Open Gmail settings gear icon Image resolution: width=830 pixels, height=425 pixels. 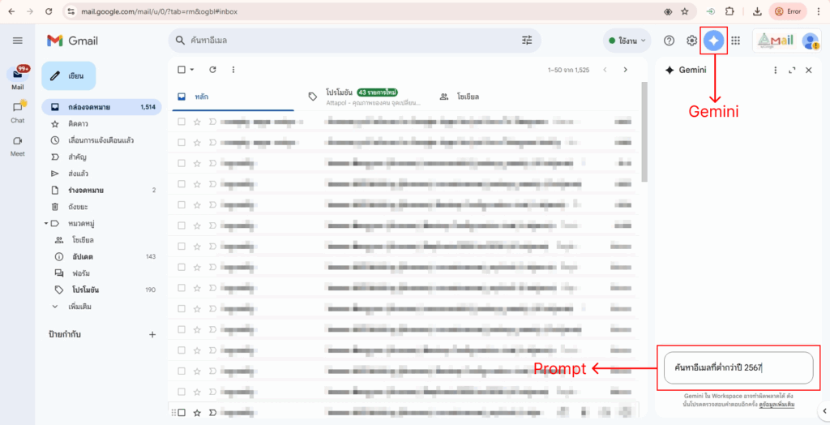[x=691, y=41]
